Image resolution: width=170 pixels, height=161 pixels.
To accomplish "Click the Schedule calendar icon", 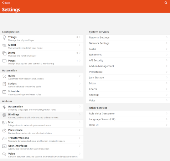I will [4, 92].
